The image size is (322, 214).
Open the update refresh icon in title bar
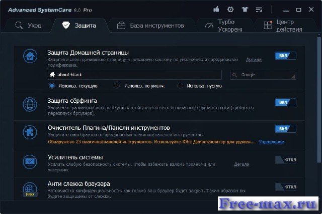pos(230,10)
